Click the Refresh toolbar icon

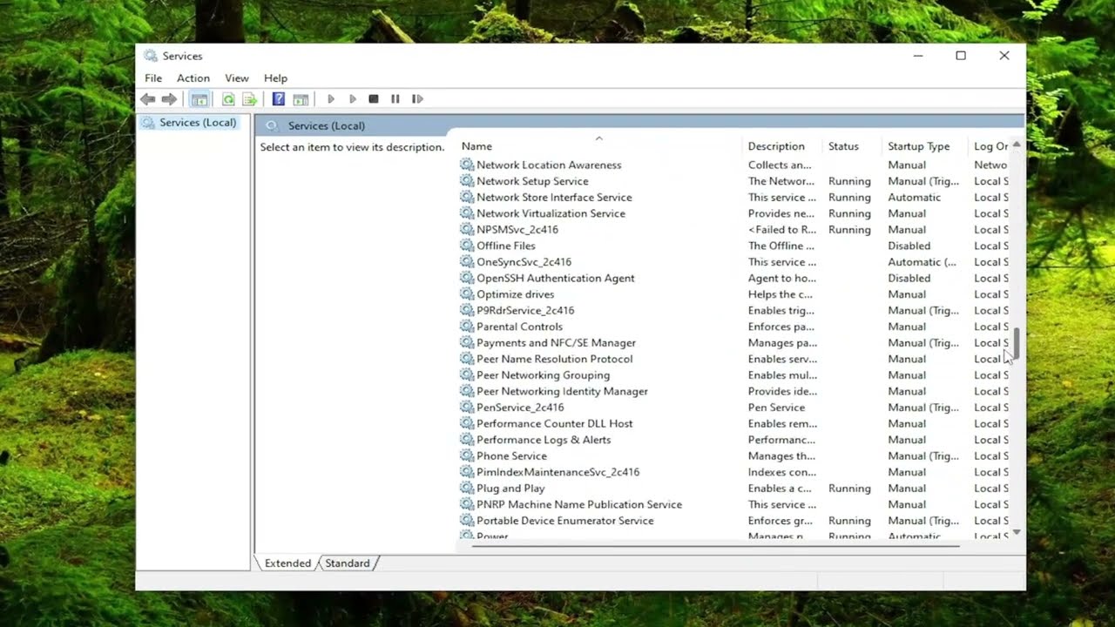click(228, 99)
